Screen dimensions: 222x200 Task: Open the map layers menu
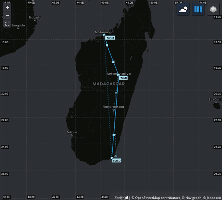click(213, 9)
